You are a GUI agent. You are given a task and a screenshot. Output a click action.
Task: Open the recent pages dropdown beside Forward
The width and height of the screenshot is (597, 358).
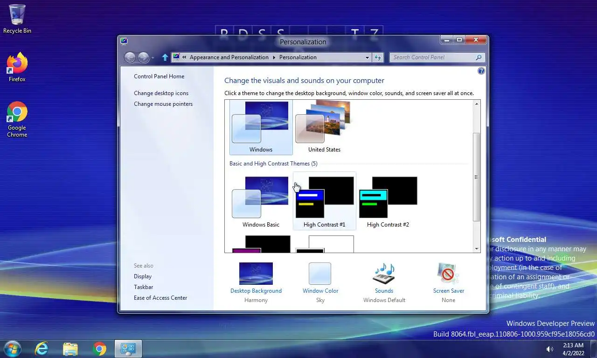(153, 58)
